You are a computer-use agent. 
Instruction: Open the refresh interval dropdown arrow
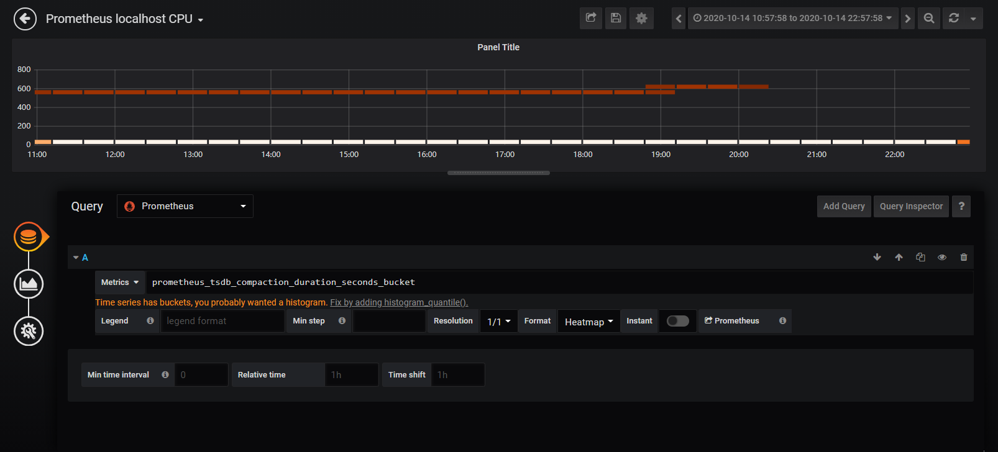coord(973,18)
